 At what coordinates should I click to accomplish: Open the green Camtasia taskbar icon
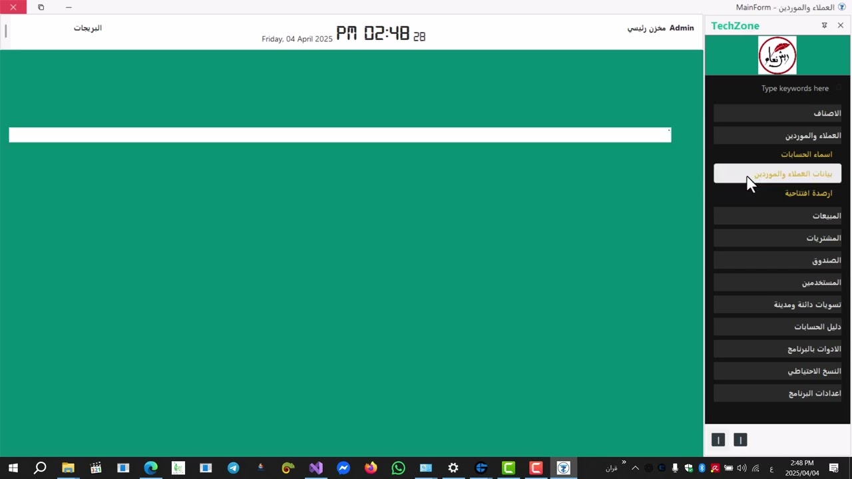[x=509, y=468]
